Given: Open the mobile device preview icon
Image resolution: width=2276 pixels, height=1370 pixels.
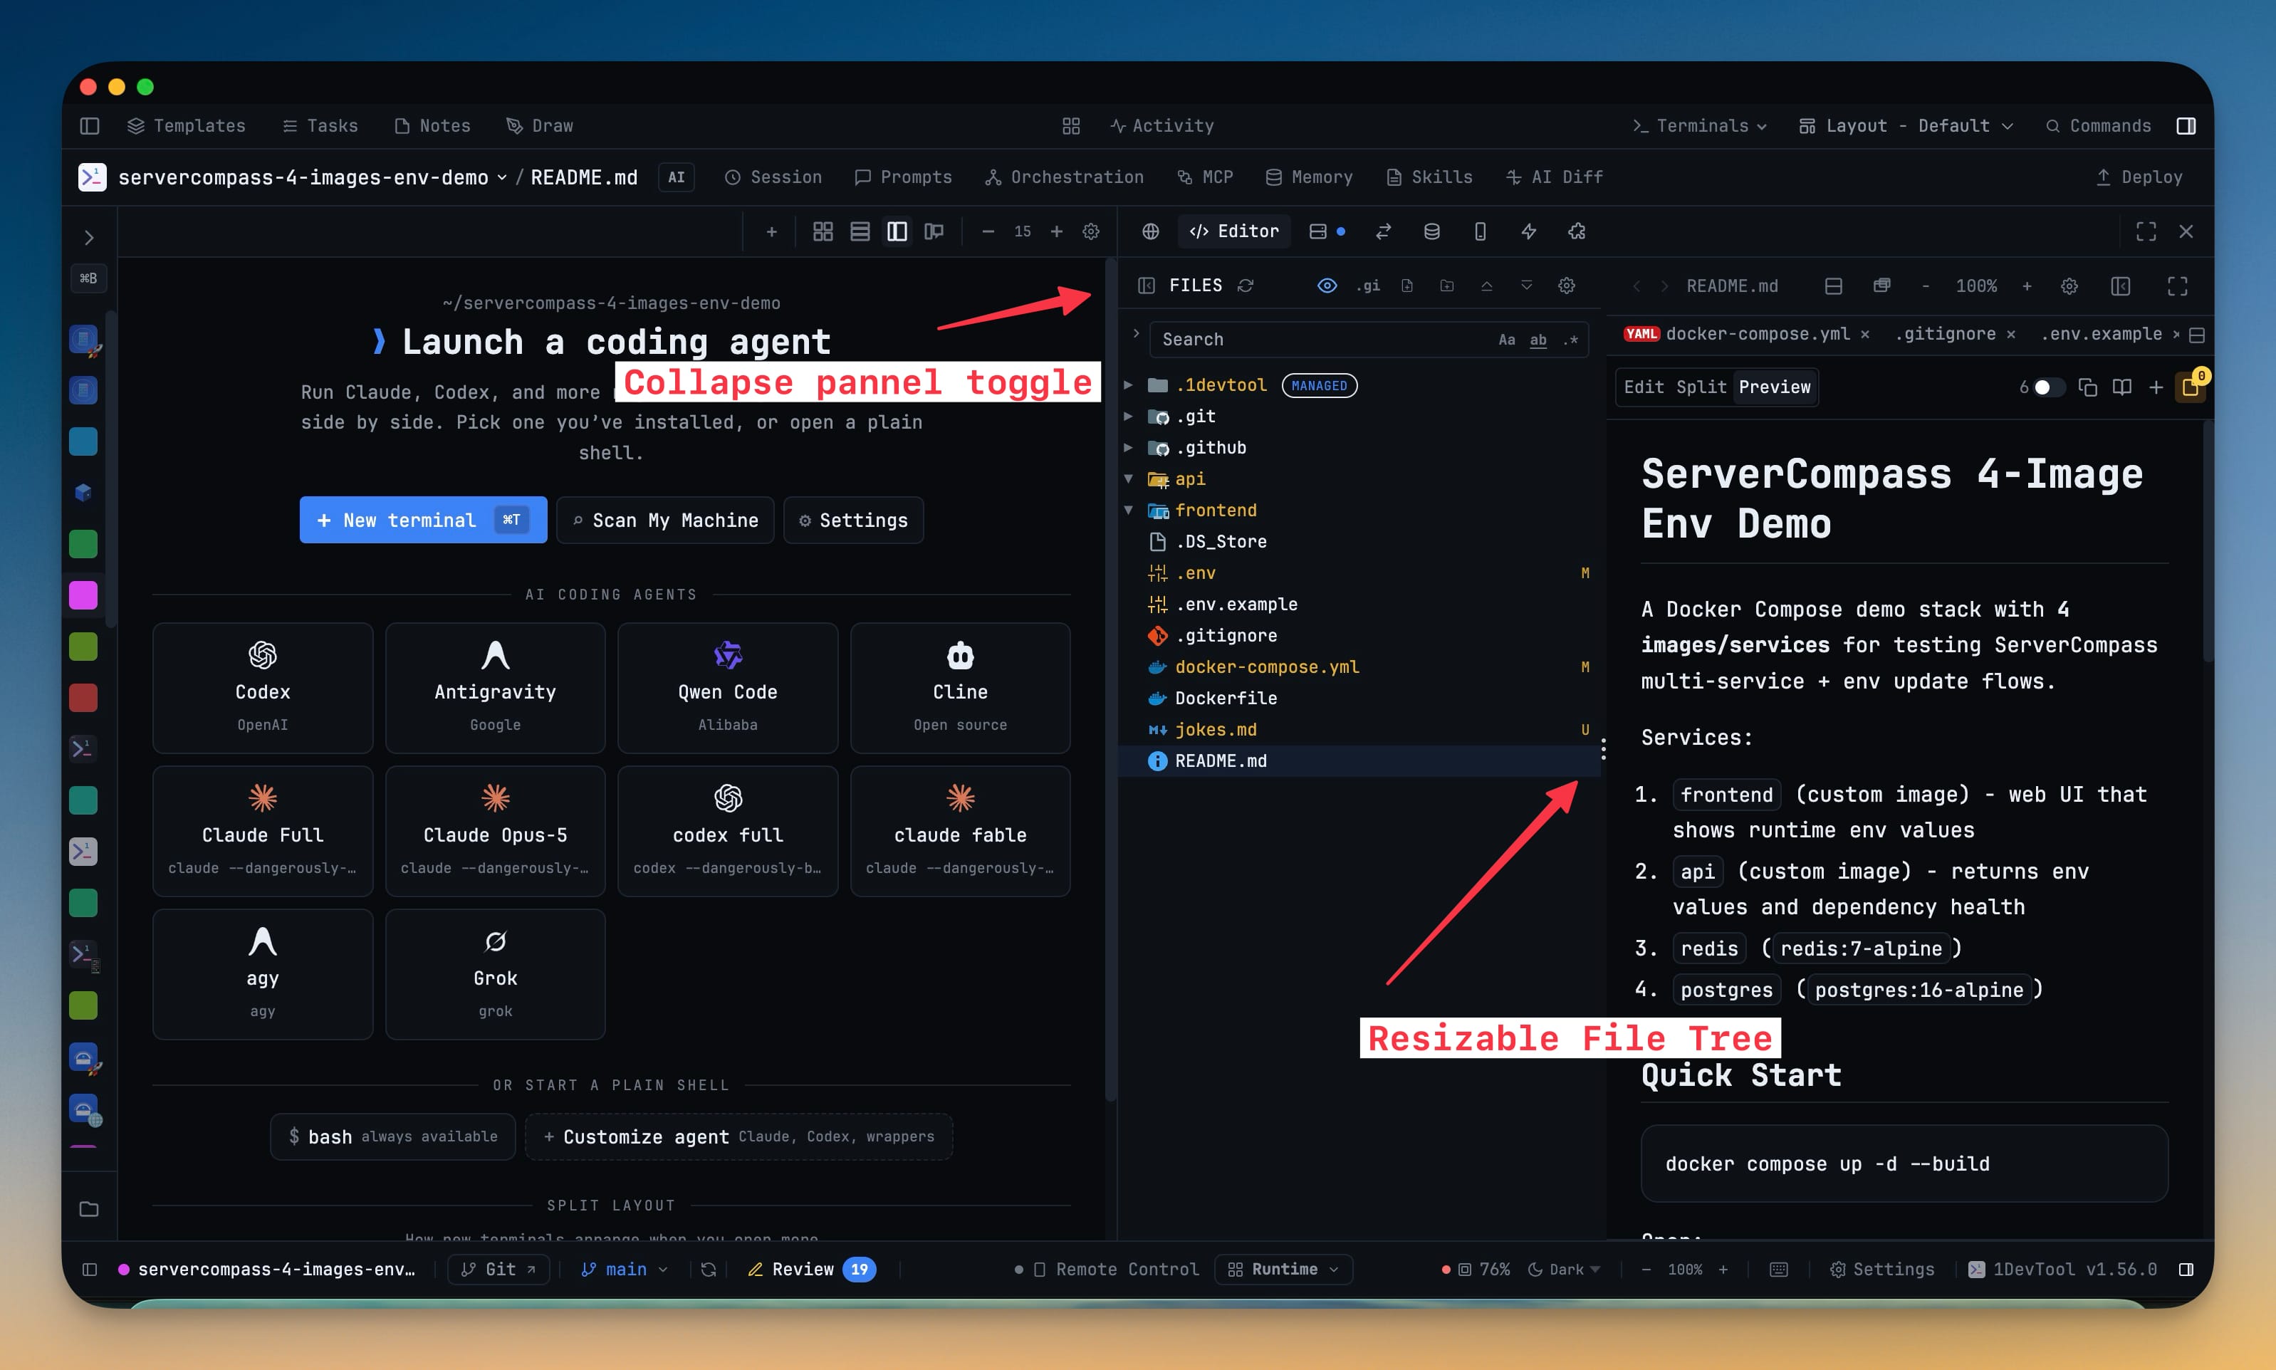Looking at the screenshot, I should 1480,231.
